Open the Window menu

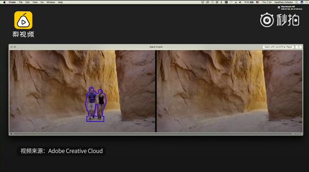51,2
